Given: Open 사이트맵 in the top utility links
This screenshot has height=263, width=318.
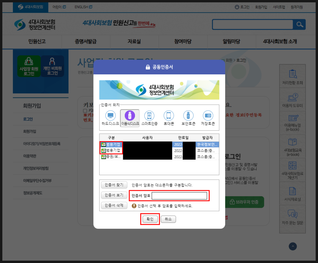Looking at the screenshot, I should (x=279, y=7).
